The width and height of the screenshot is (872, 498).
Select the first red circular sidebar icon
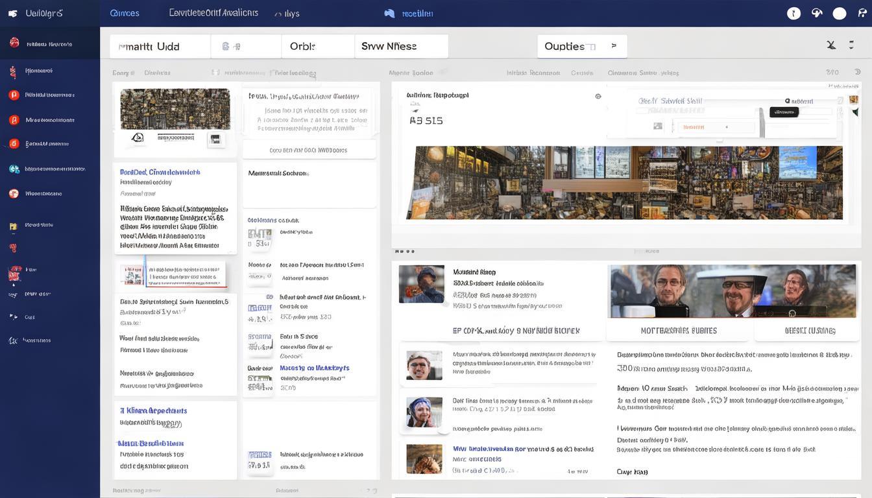14,43
